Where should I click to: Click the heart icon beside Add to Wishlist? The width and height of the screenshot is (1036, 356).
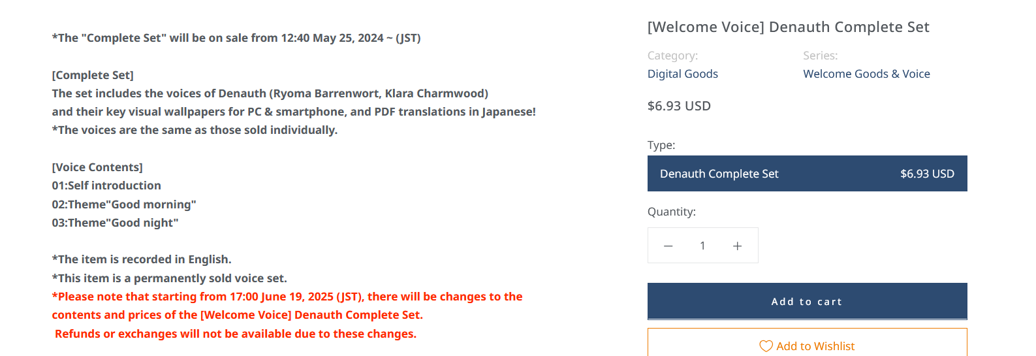(766, 346)
